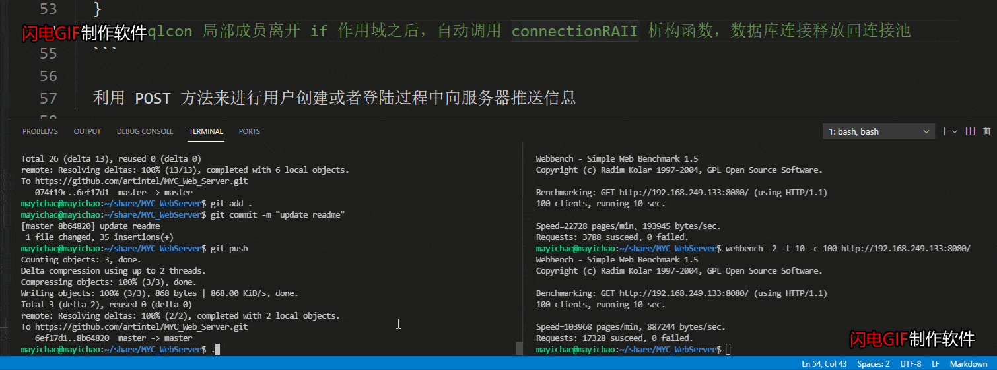This screenshot has width=997, height=370.
Task: Place cursor on the closing brace of line 53
Action: [x=98, y=9]
